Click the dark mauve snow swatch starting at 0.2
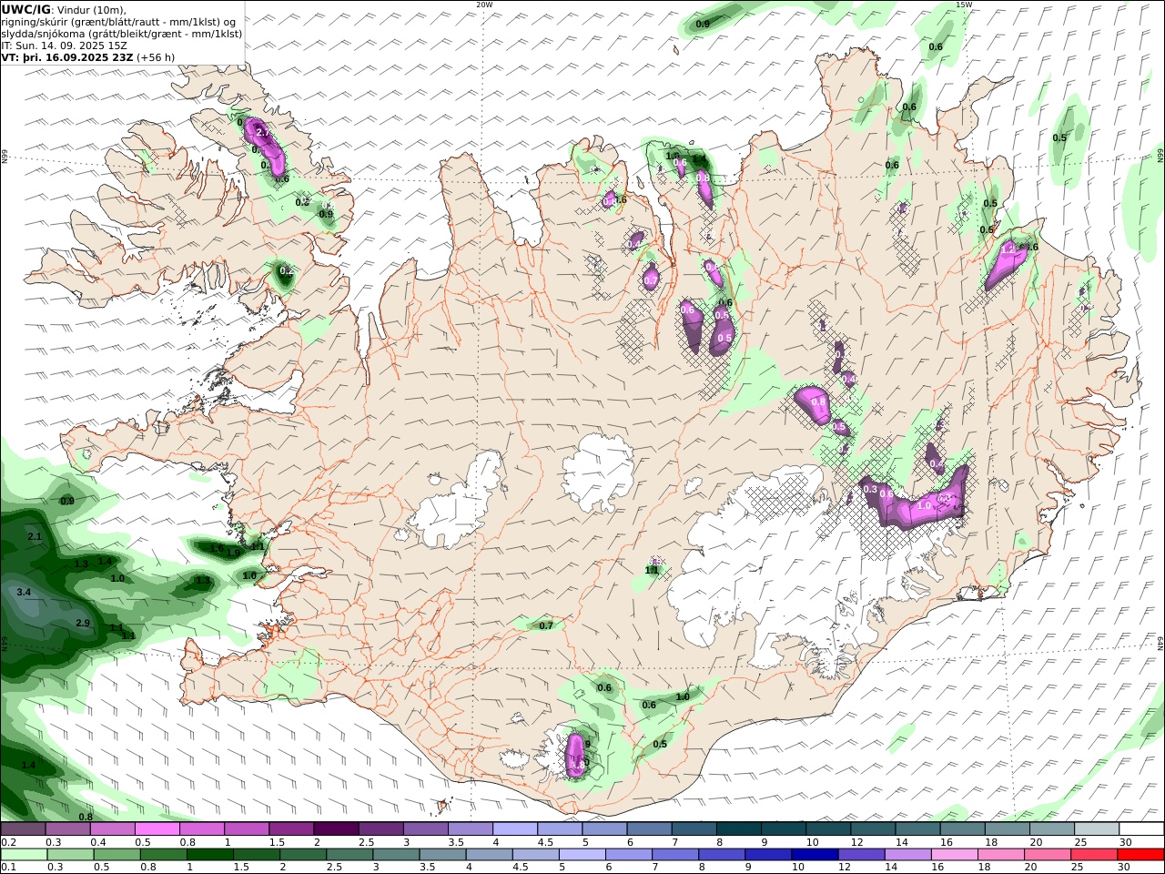 pyautogui.click(x=24, y=828)
